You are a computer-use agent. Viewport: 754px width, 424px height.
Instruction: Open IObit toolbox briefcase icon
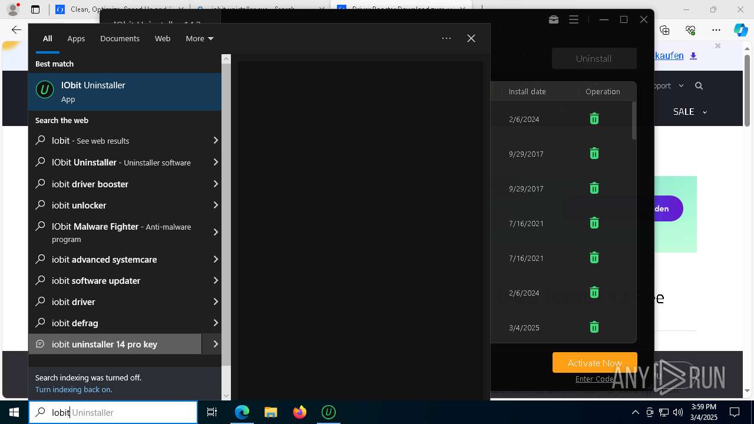(554, 19)
